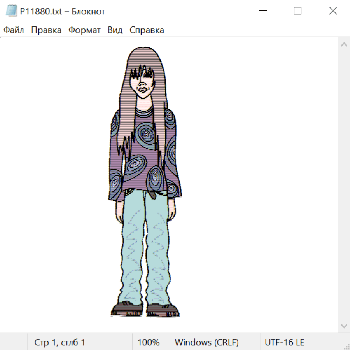This screenshot has width=350, height=350.
Task: Maximize the Блокнот window
Action: (x=297, y=11)
